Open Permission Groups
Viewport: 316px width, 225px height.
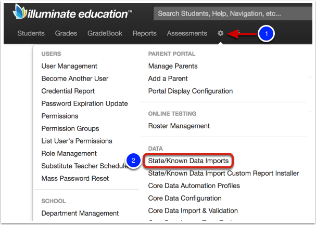[70, 128]
